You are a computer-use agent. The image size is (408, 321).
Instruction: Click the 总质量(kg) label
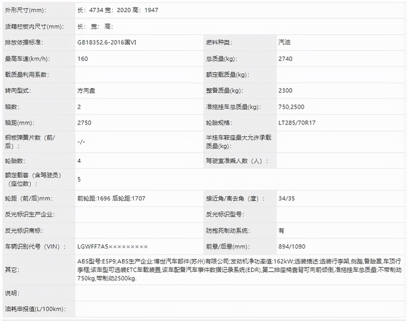(222, 59)
